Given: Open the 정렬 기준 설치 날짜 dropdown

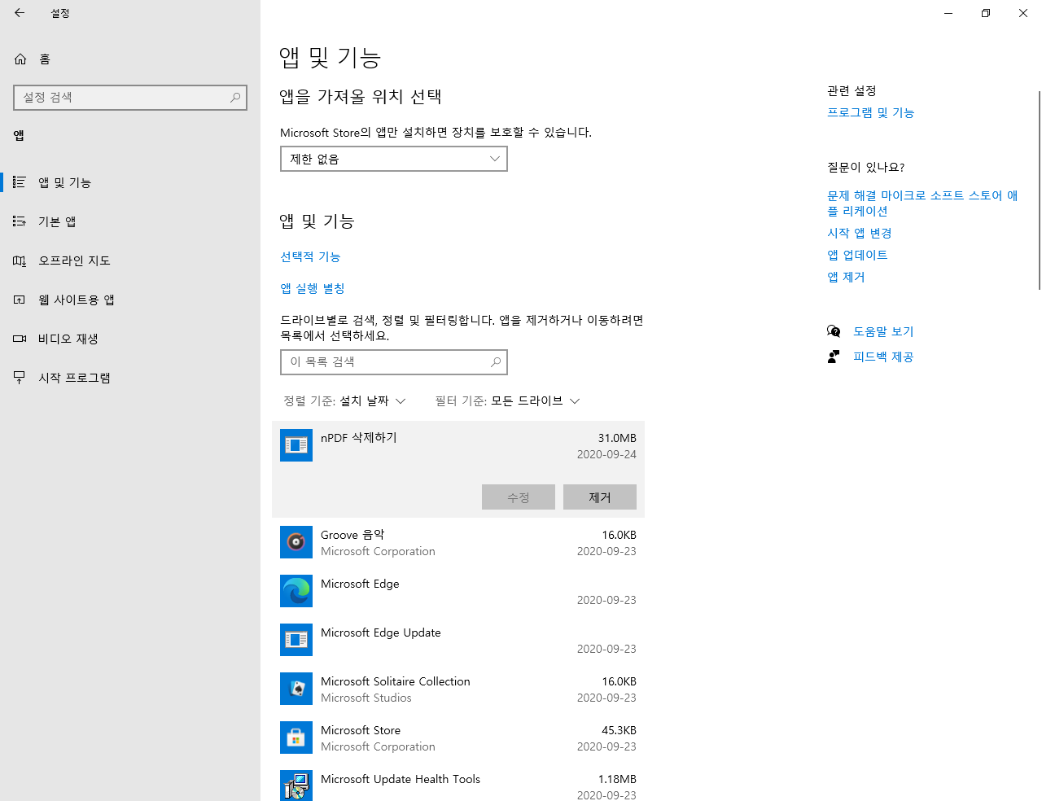Looking at the screenshot, I should coord(344,400).
